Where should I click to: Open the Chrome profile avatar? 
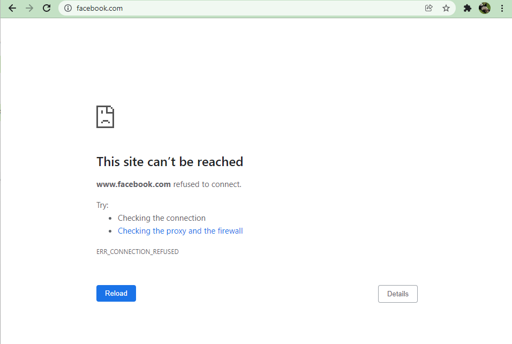[x=485, y=8]
